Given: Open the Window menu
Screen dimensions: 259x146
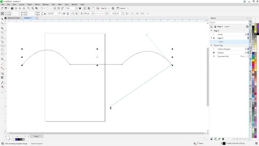Looking at the screenshot, I should pyautogui.click(x=74, y=4).
